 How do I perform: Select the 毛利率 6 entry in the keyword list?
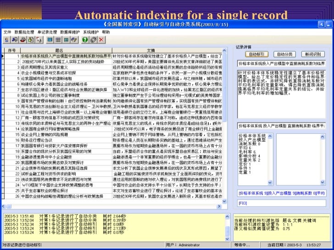(x=247, y=152)
